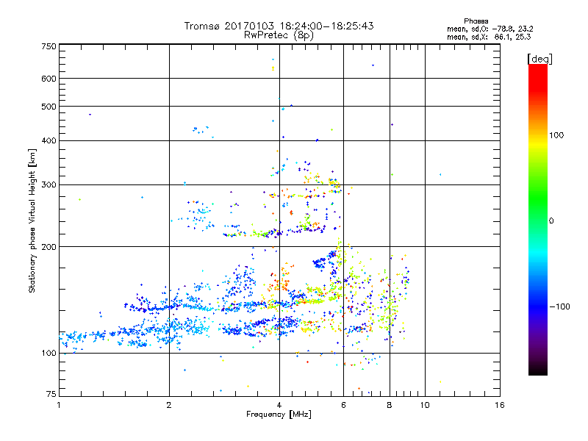The height and width of the screenshot is (441, 588).
Task: Click the colorbar '0' tick label
Action: (551, 221)
